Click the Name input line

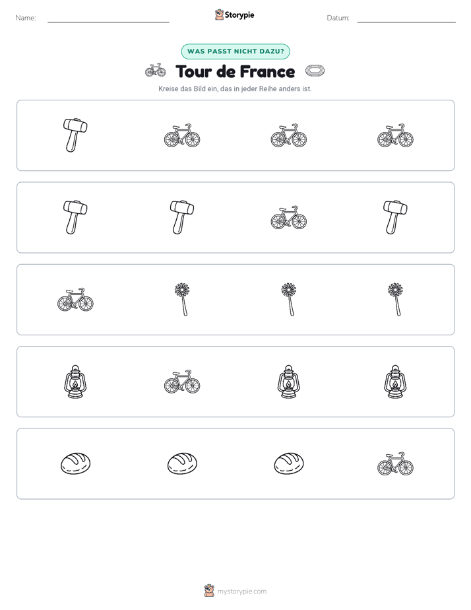[108, 21]
